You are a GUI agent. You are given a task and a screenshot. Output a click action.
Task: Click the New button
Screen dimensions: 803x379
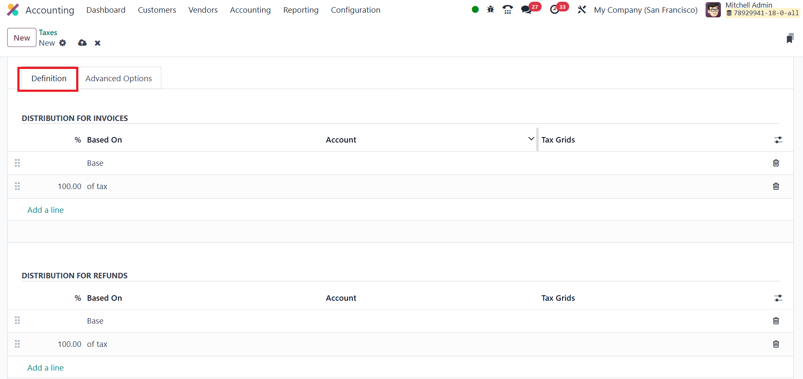click(x=22, y=38)
